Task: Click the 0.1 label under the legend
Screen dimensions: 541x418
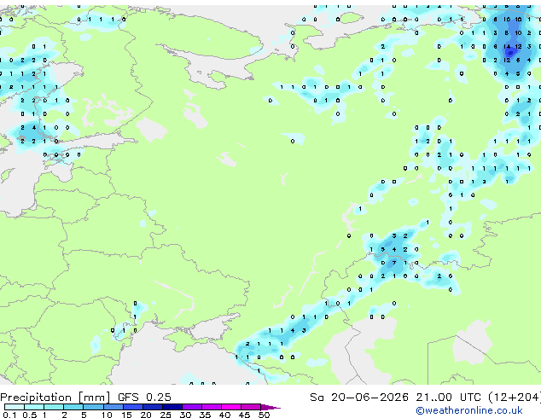Action: click(x=9, y=415)
